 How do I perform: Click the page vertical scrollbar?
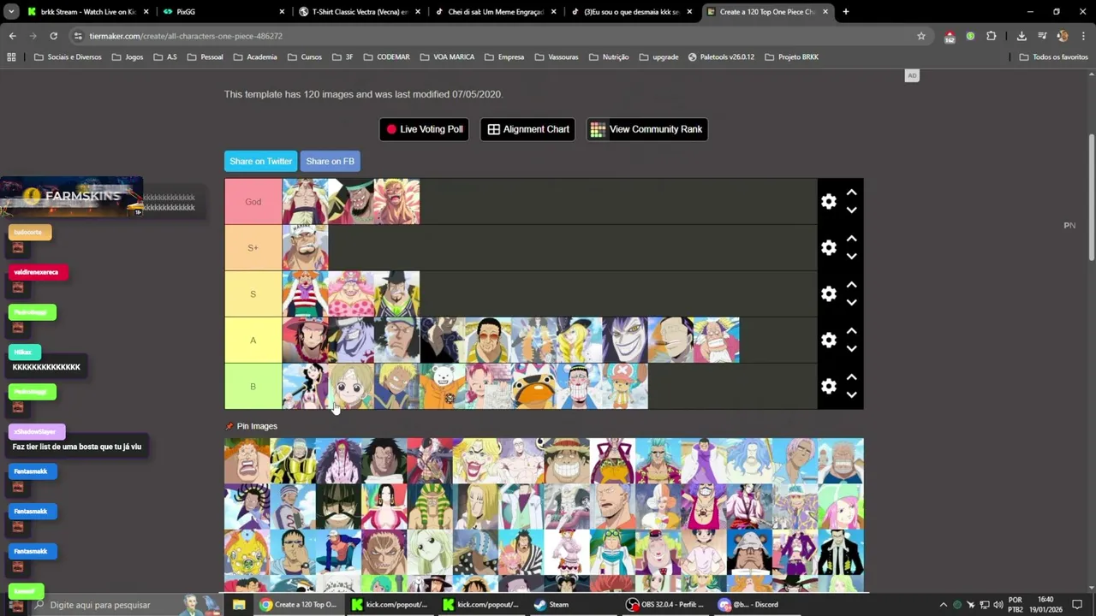point(1091,197)
